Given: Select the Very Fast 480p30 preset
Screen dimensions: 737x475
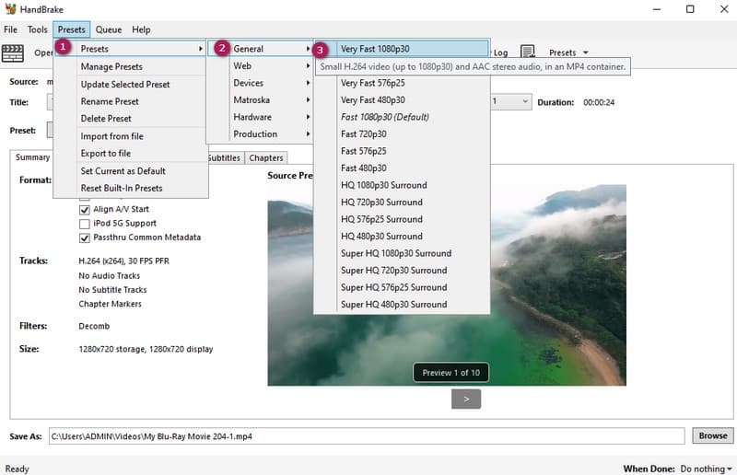Looking at the screenshot, I should [x=402, y=100].
